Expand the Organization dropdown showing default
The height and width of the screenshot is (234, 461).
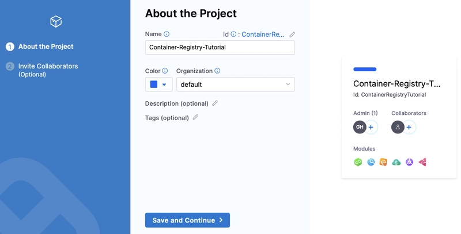click(236, 85)
